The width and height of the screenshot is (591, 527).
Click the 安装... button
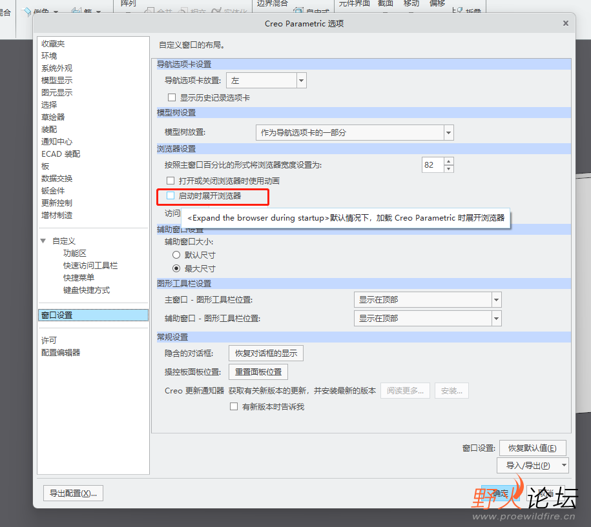click(451, 391)
